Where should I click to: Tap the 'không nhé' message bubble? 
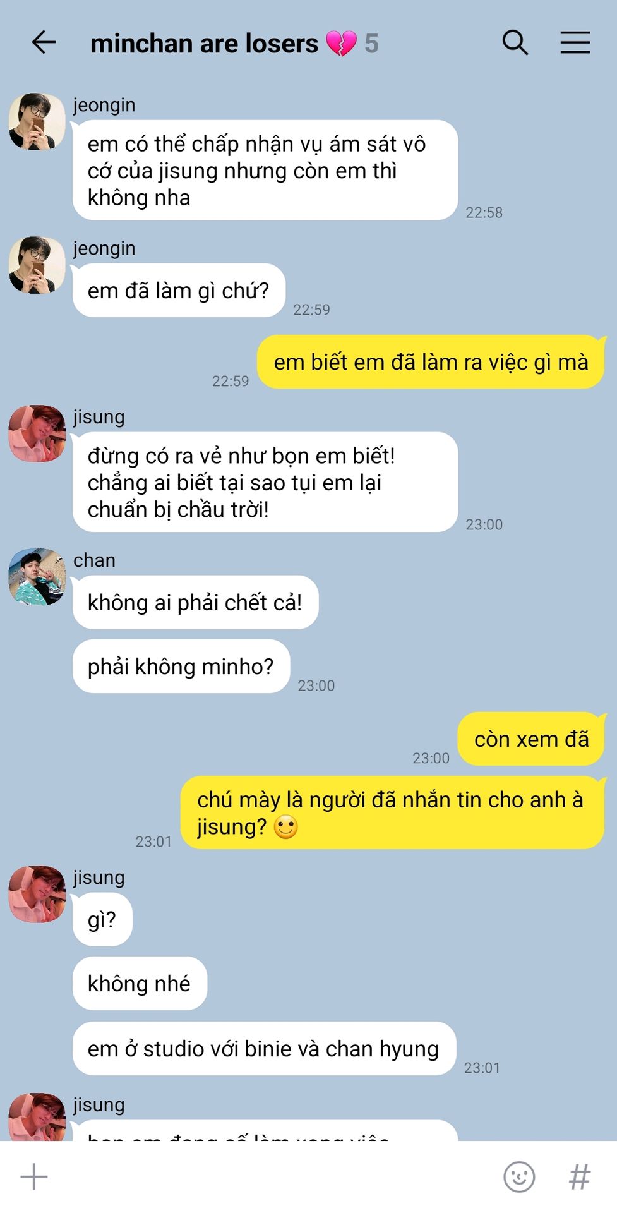click(x=140, y=984)
